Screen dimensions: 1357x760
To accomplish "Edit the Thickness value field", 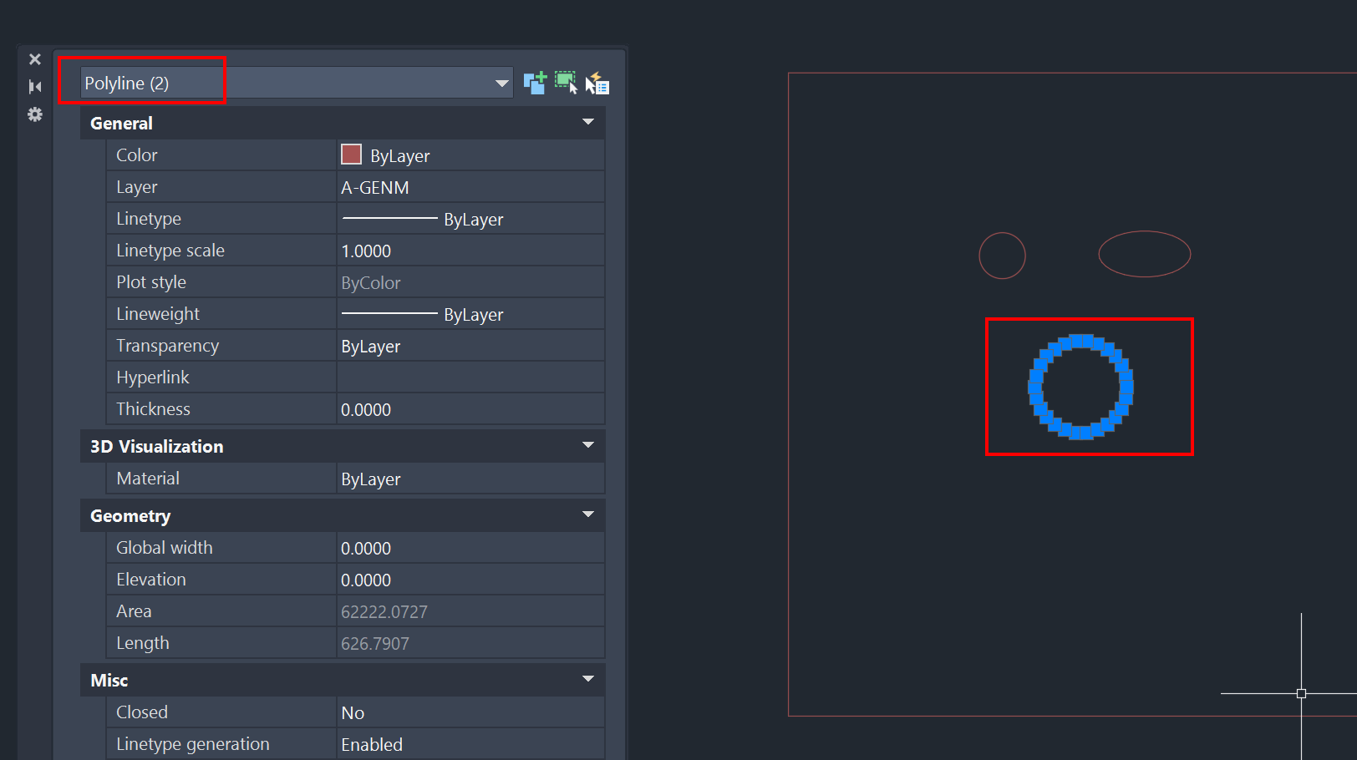I will pyautogui.click(x=468, y=409).
